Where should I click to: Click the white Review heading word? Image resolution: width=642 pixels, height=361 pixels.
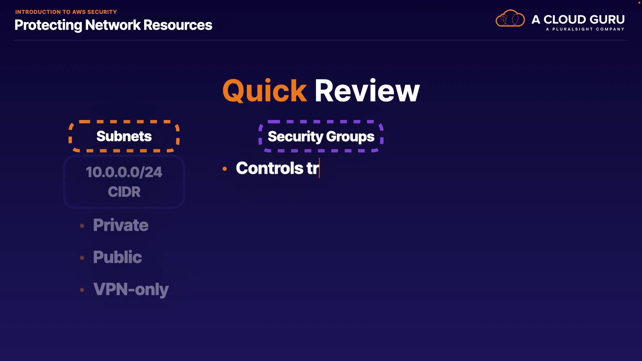[367, 91]
